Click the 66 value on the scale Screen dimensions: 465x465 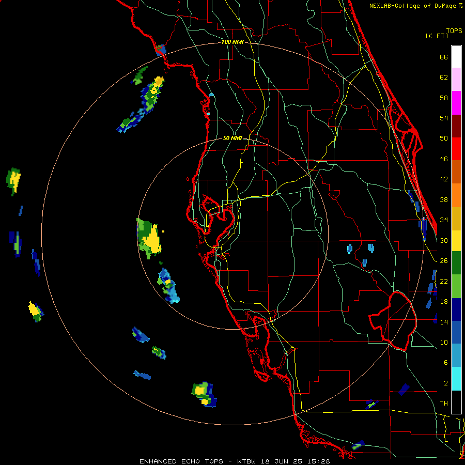[444, 57]
